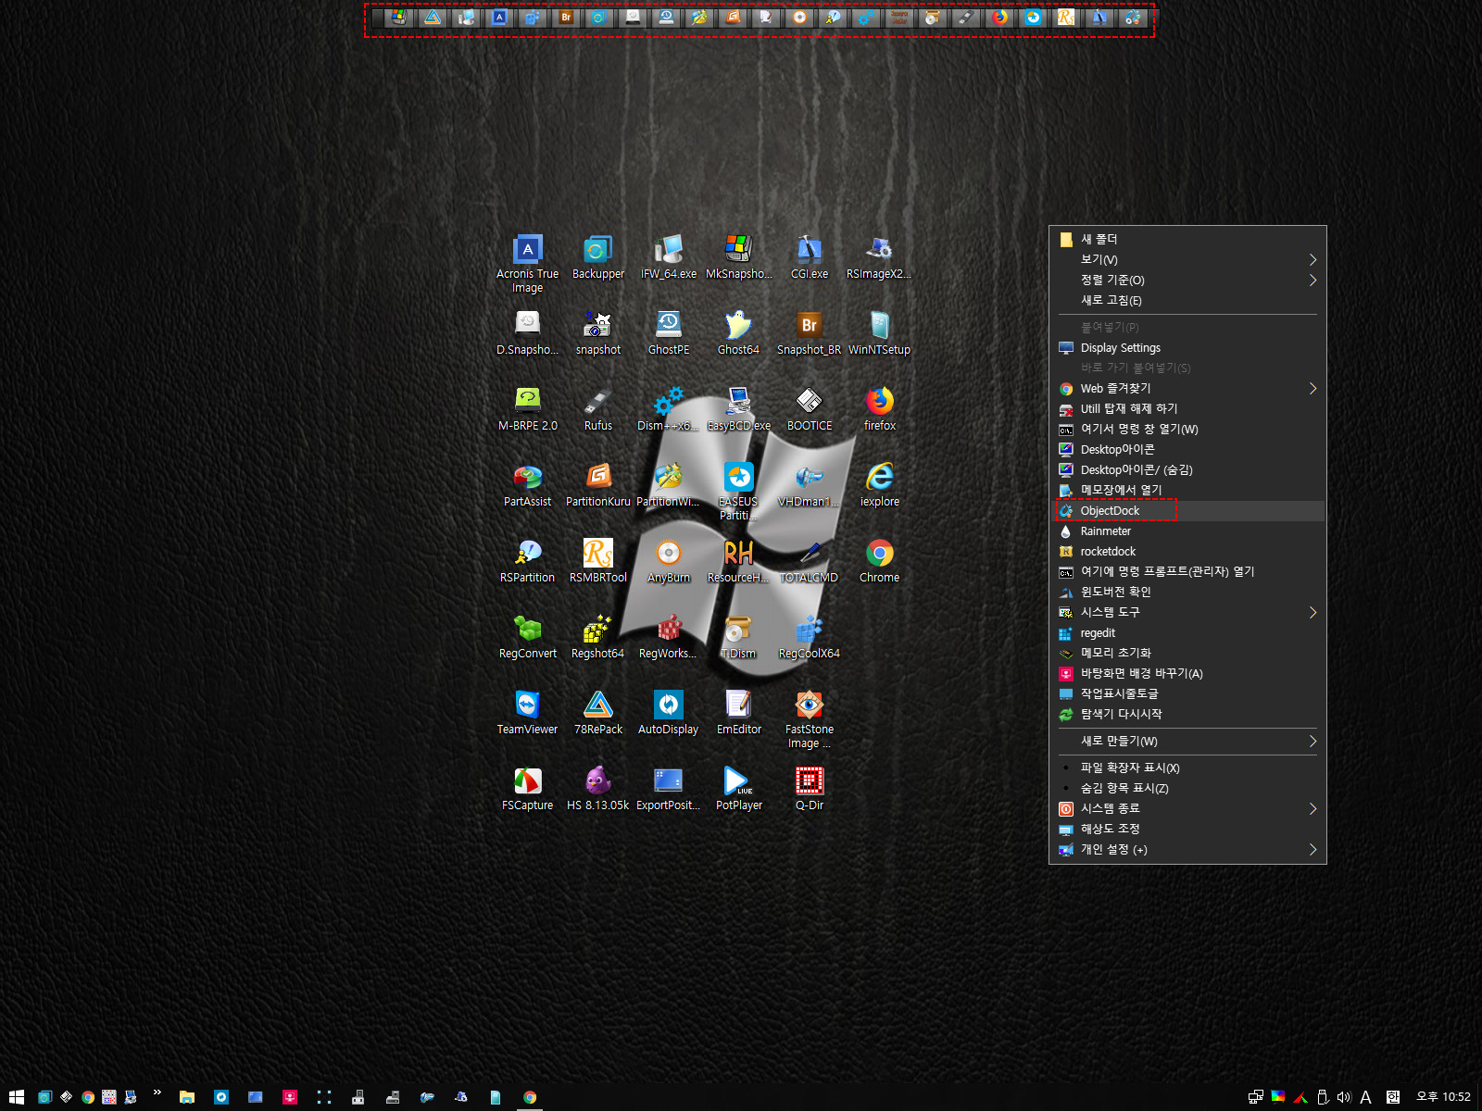Open 78RePack desktop icon
The image size is (1482, 1111).
tap(598, 713)
